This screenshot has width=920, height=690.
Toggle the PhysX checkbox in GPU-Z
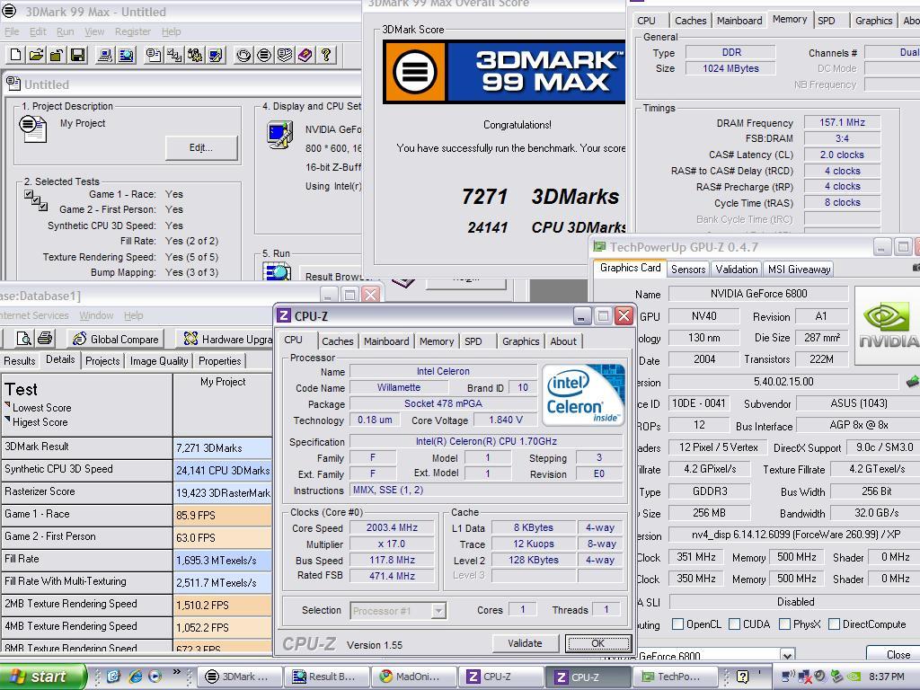[784, 624]
